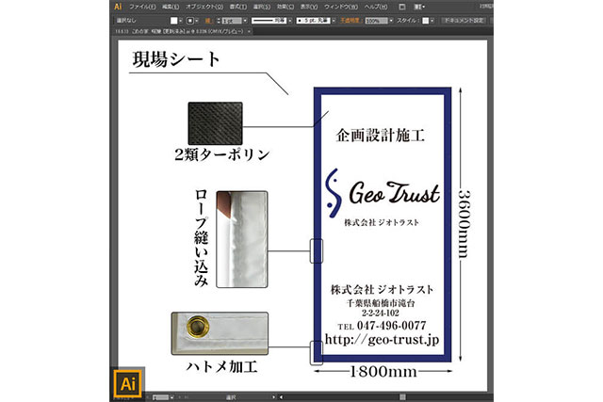603x402 pixels.
Task: Click the white fill color swatch
Action: click(173, 21)
